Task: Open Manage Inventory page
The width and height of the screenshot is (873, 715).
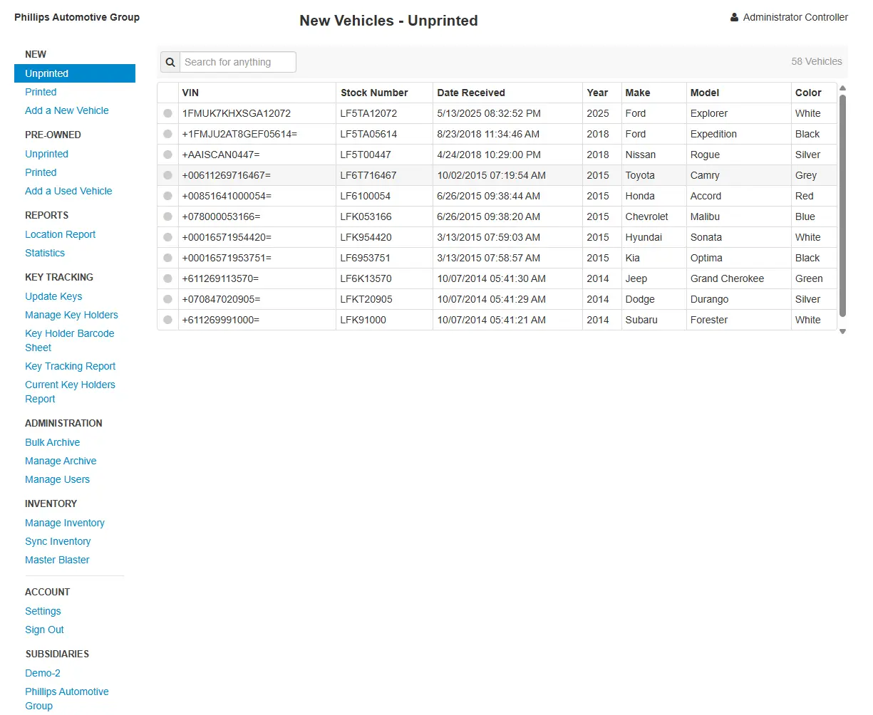Action: pos(65,523)
